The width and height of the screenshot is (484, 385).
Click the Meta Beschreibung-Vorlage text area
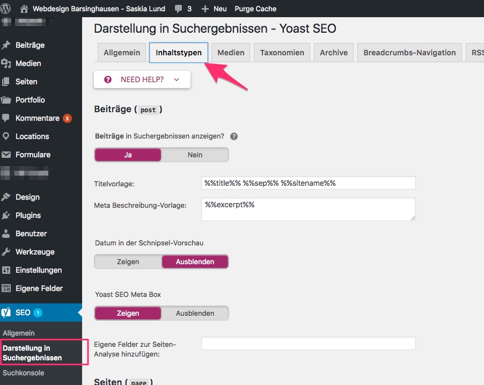[308, 209]
